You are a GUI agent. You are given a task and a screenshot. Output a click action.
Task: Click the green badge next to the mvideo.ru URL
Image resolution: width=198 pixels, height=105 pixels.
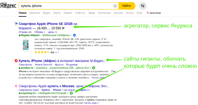tap(94, 68)
